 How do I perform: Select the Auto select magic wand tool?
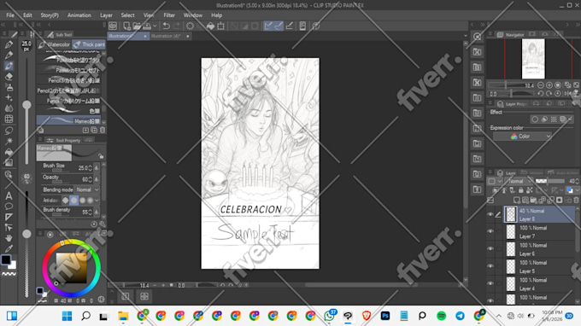click(x=9, y=141)
